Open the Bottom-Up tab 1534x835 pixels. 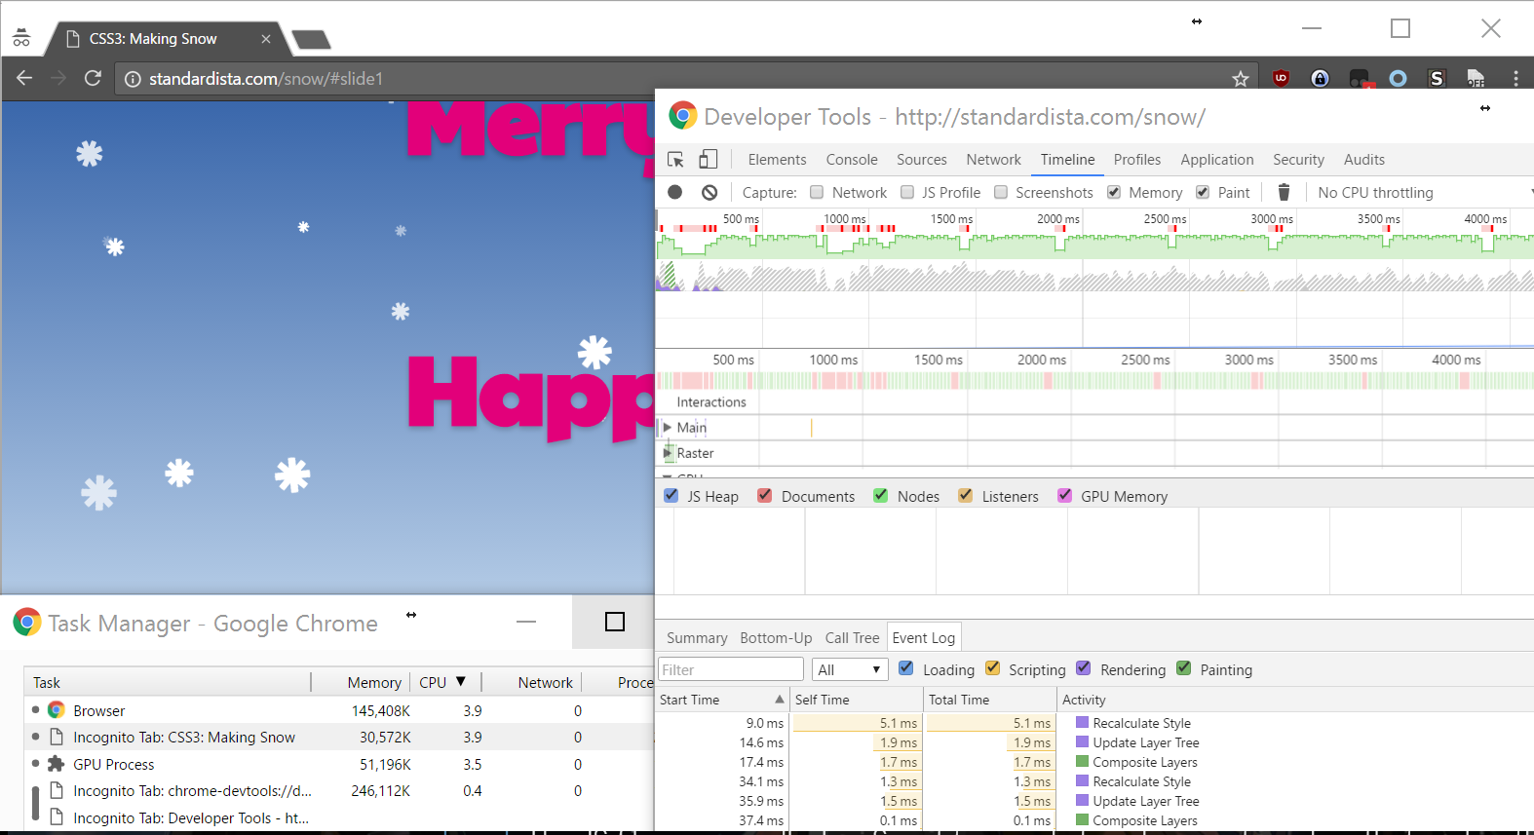776,638
